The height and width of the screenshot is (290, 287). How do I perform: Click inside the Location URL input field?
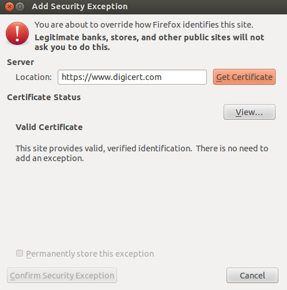[132, 77]
